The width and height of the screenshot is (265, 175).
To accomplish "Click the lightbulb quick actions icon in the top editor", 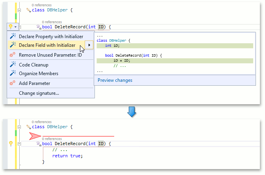I will pos(11,27).
